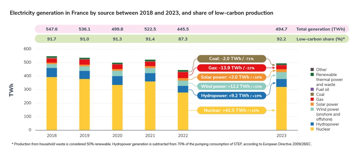Image resolution: width=359 pixels, height=153 pixels.
Task: Click the 2020 nuclear bar segment
Action: click(118, 107)
